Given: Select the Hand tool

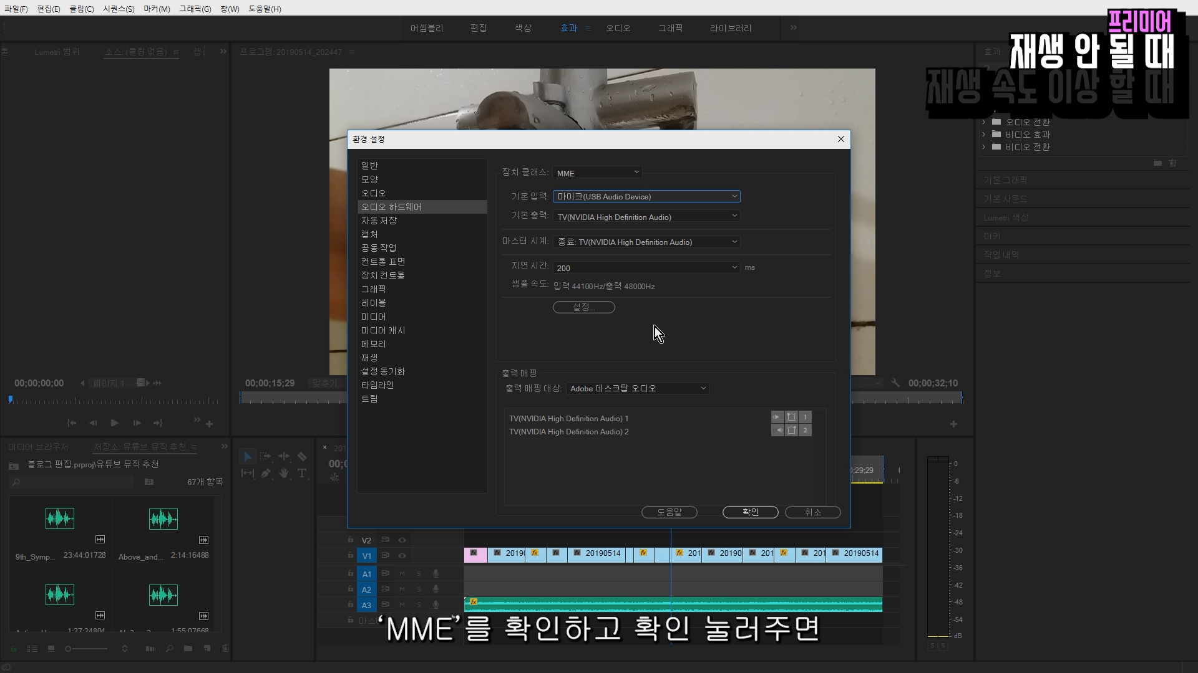Looking at the screenshot, I should click(284, 474).
